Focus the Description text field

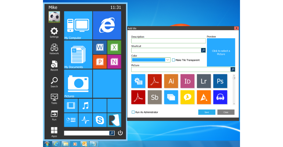click(168, 41)
